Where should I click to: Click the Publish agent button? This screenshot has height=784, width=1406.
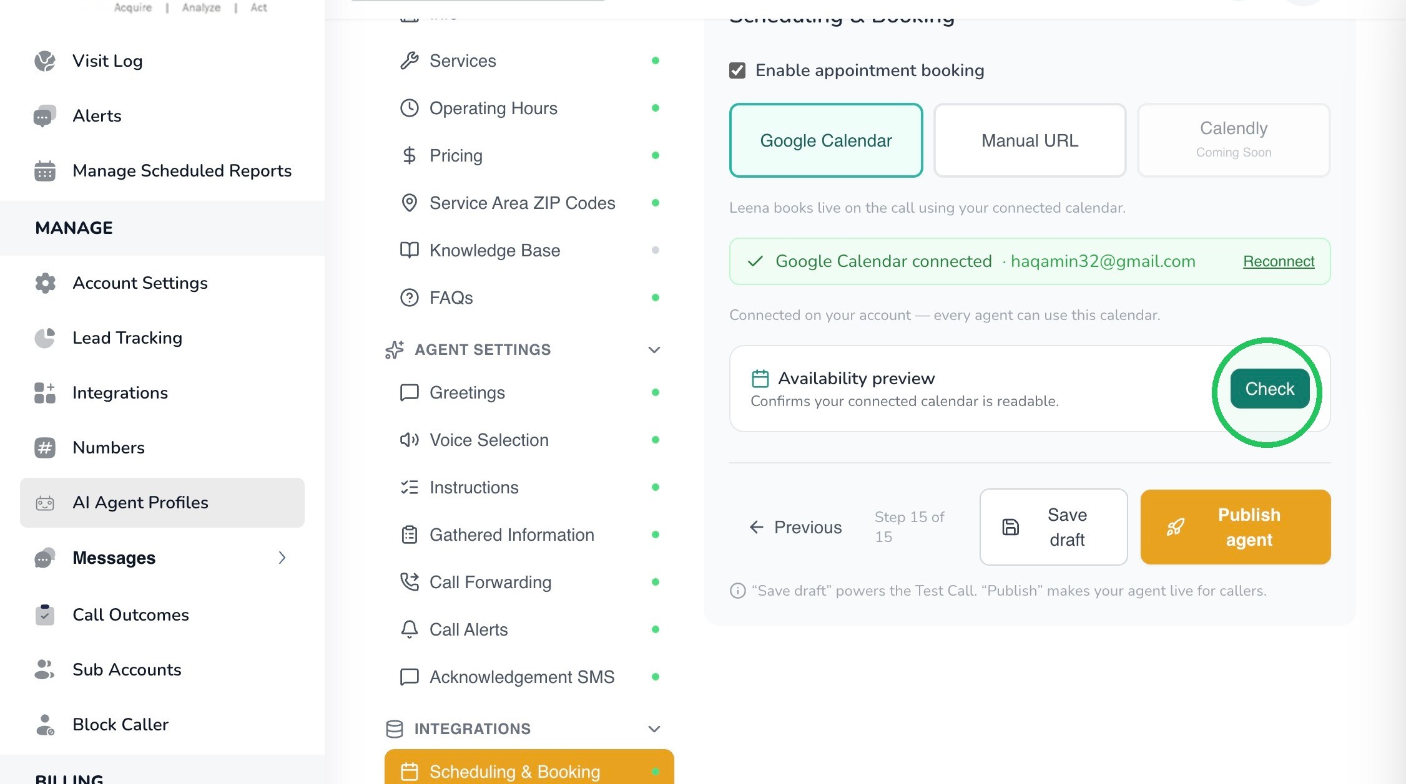coord(1236,527)
